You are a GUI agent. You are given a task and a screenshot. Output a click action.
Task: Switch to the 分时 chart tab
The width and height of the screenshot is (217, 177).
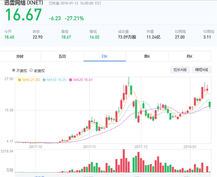(20, 56)
